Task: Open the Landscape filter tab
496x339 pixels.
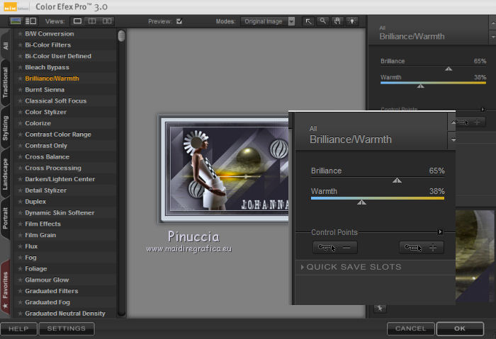Action: (x=6, y=174)
